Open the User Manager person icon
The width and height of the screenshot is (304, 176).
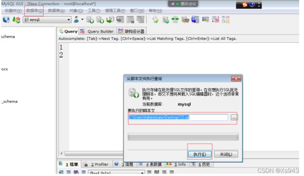coord(76,20)
